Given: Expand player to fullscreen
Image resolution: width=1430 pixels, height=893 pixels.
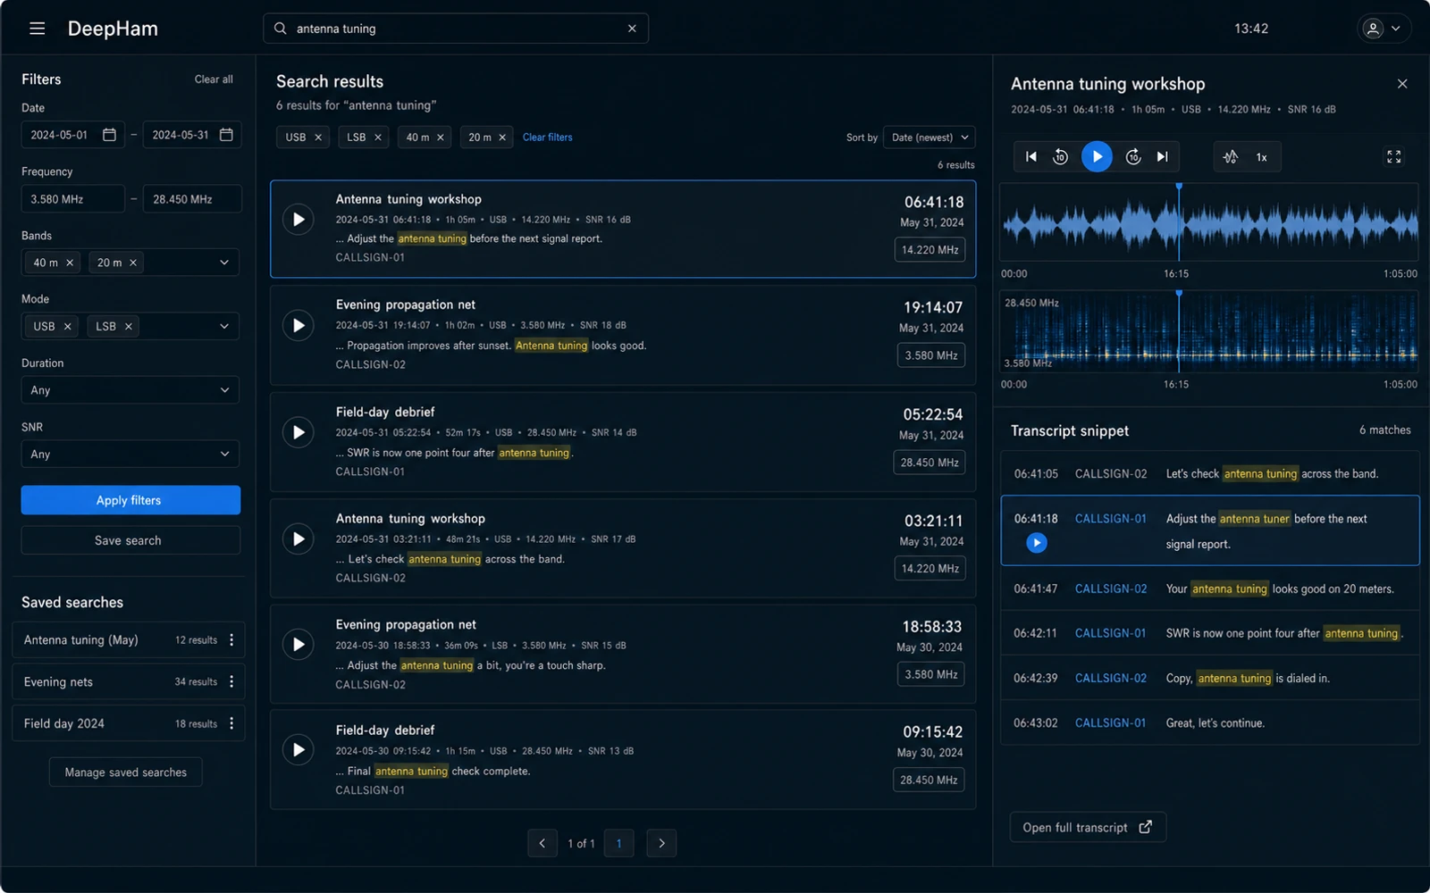Looking at the screenshot, I should coord(1394,157).
